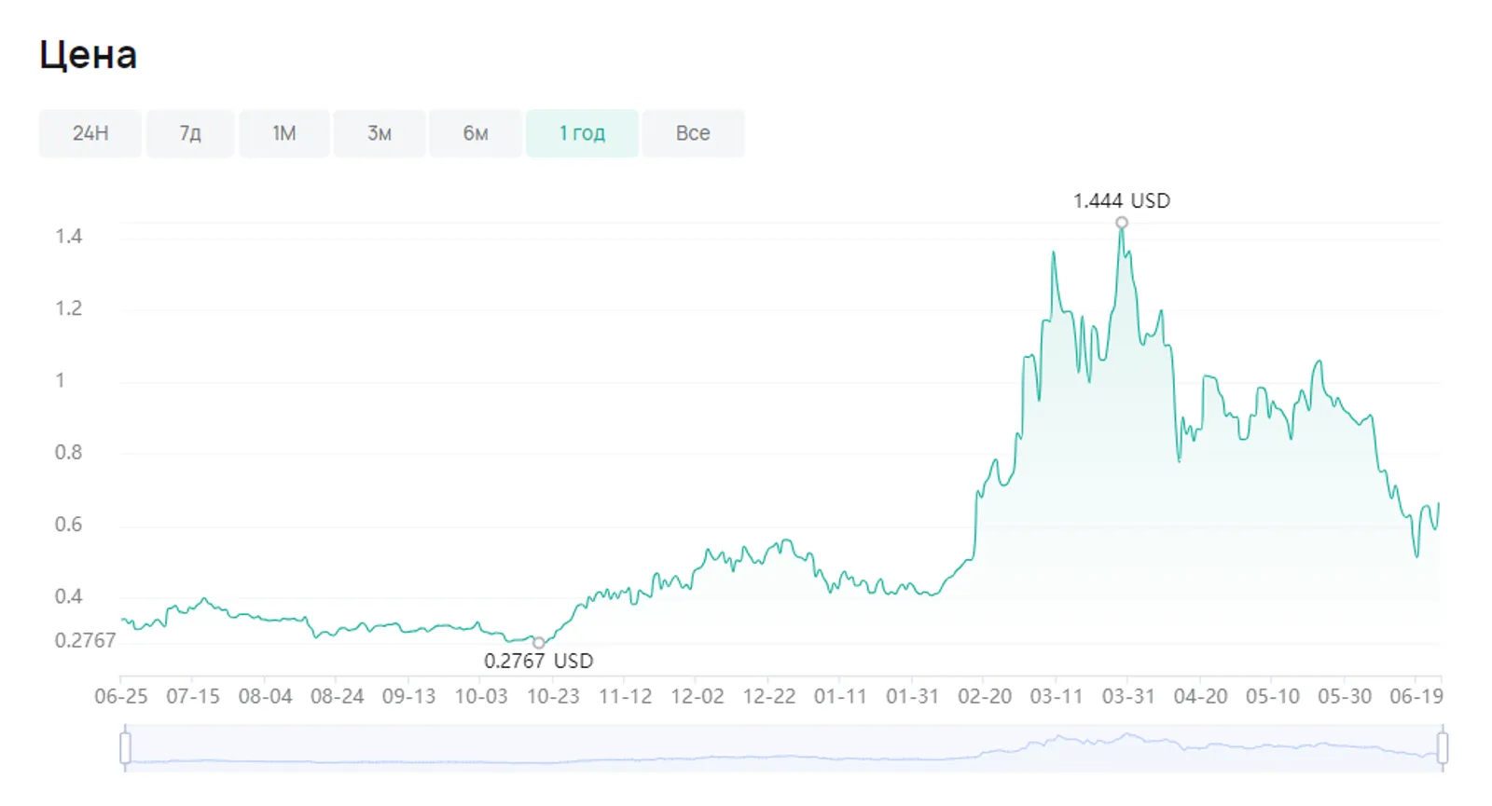Click the 12-22 date label
The width and height of the screenshot is (1492, 806).
768,696
